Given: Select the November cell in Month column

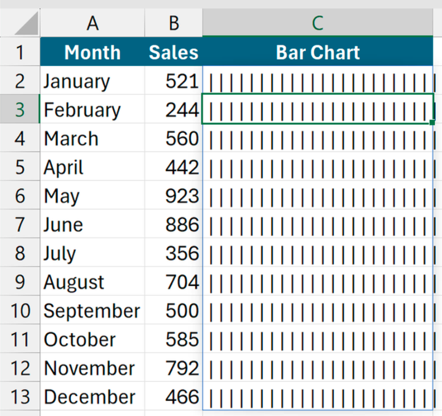Looking at the screenshot, I should click(92, 368).
